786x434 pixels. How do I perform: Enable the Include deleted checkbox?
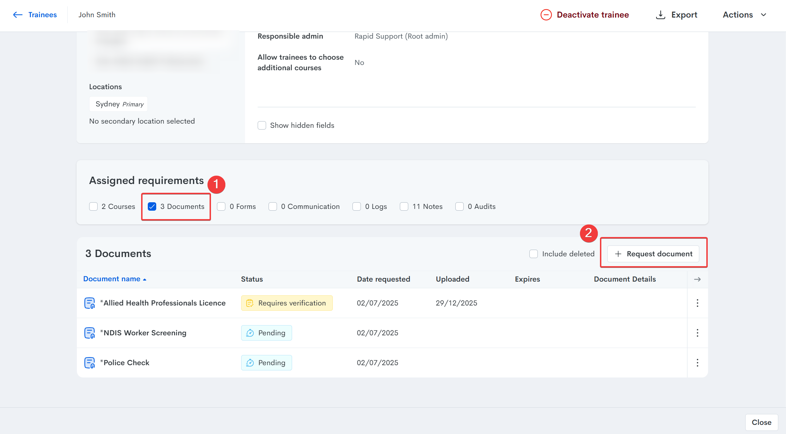533,254
